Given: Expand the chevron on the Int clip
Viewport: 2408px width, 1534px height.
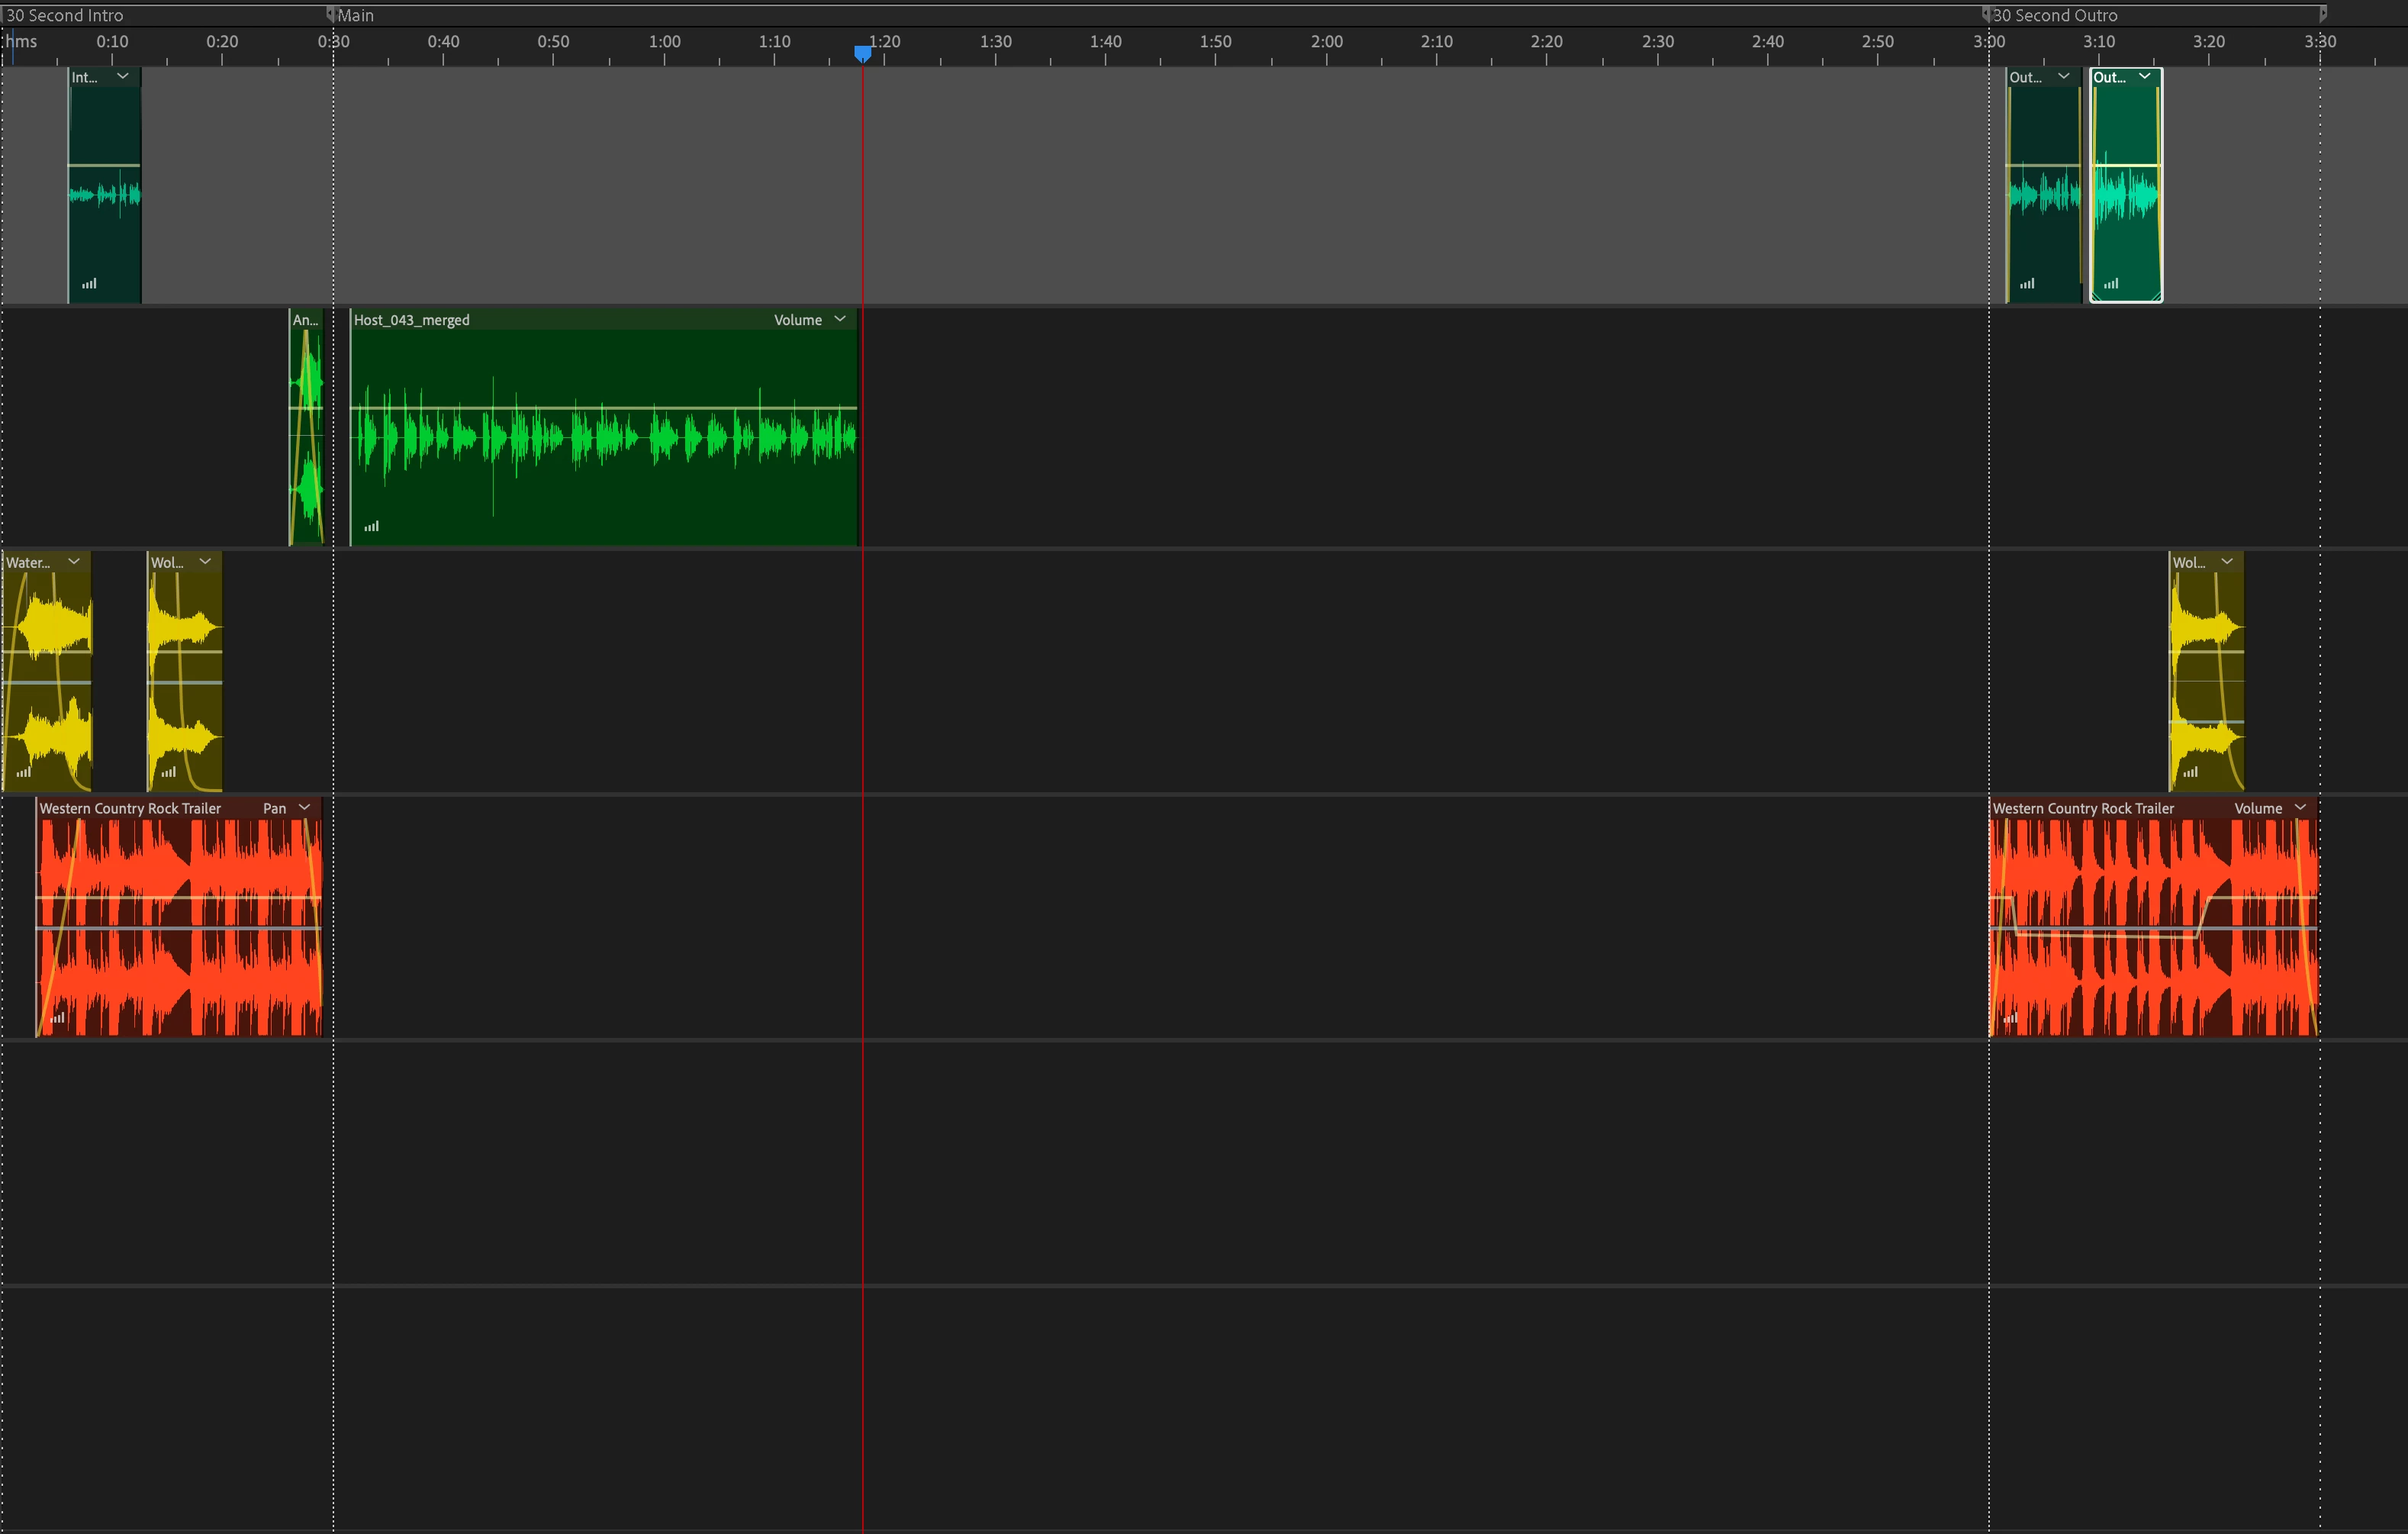Looking at the screenshot, I should point(123,76).
